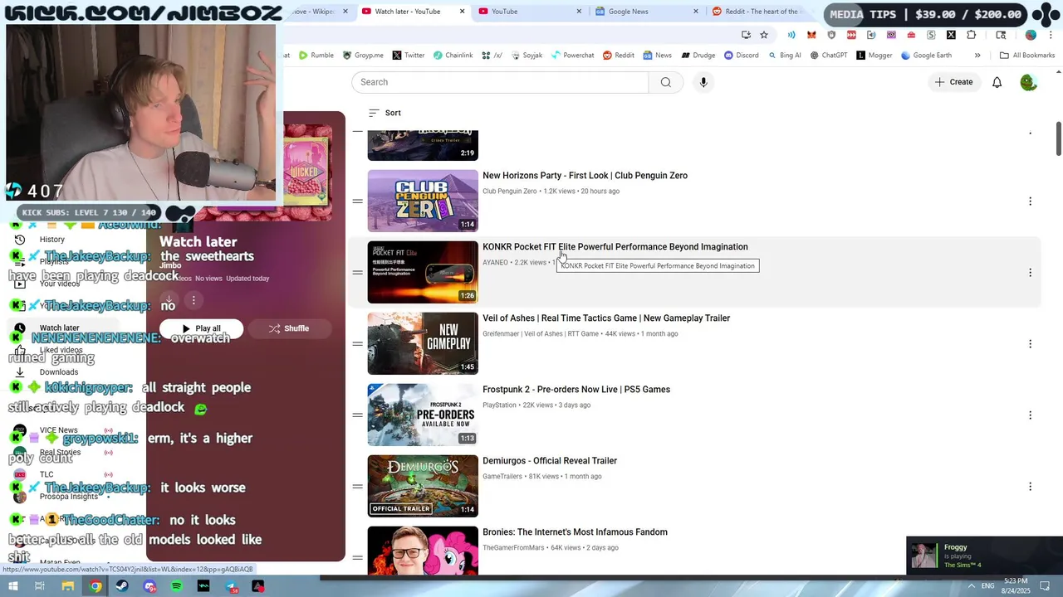Viewport: 1063px width, 597px height.
Task: Open ChatGPT bookmark
Action: [829, 56]
